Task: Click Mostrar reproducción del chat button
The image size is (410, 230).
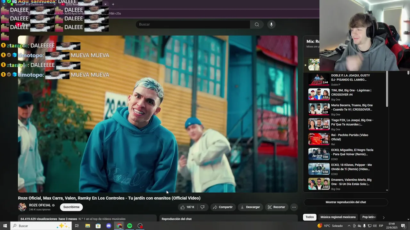Action: point(346,202)
